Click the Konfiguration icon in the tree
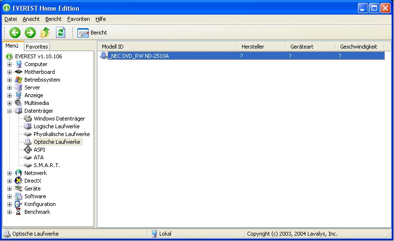 (x=19, y=204)
